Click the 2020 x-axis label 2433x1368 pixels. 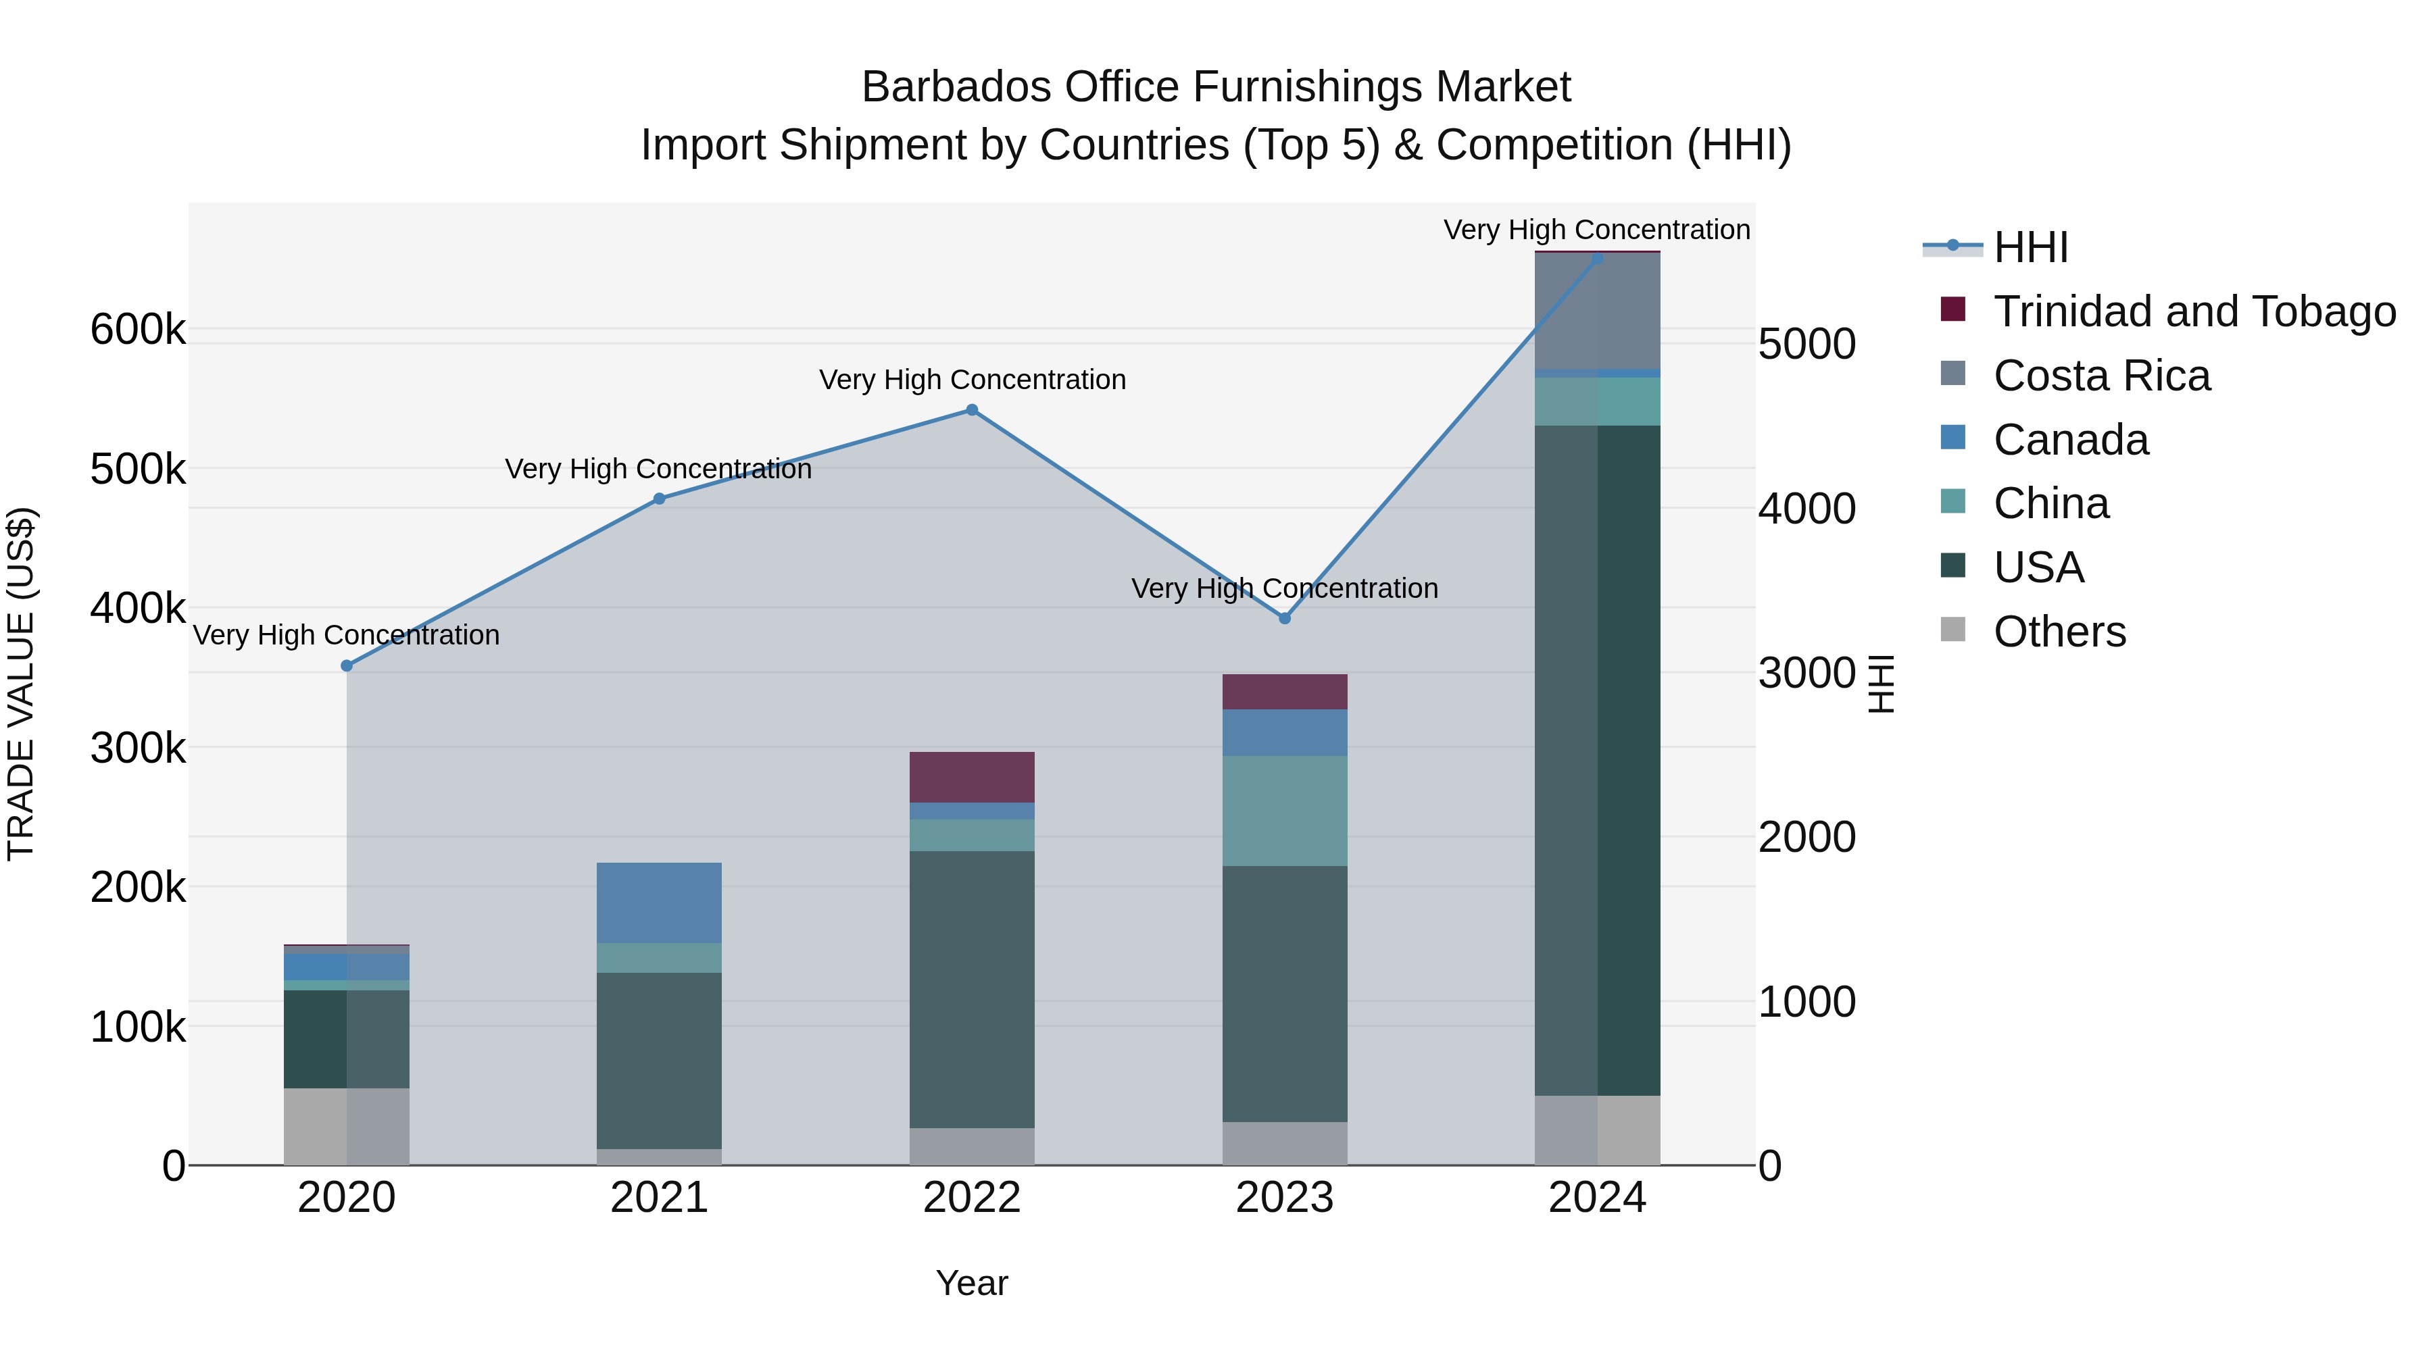[347, 1198]
